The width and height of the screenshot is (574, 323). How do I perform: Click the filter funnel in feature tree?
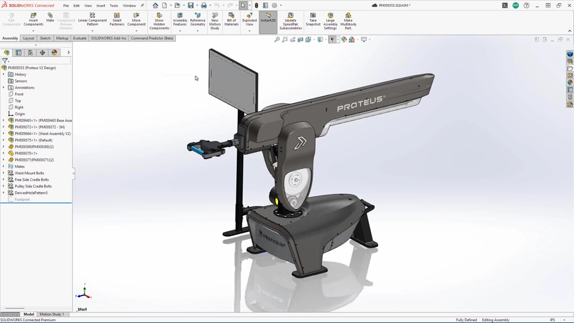pyautogui.click(x=5, y=61)
